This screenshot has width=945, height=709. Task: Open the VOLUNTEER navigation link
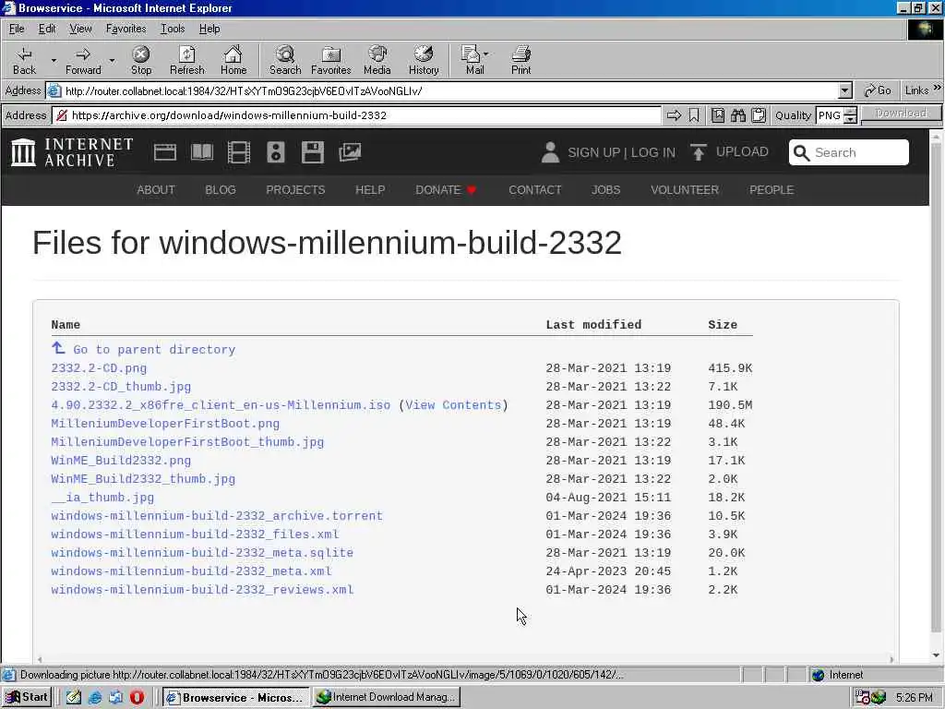tap(684, 190)
